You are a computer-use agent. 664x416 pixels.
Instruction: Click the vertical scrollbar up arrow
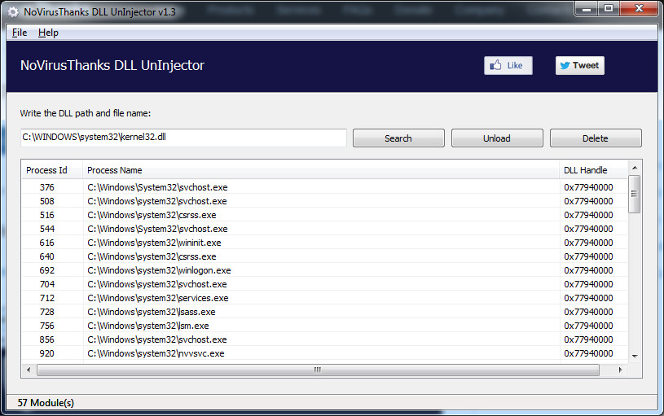click(635, 168)
